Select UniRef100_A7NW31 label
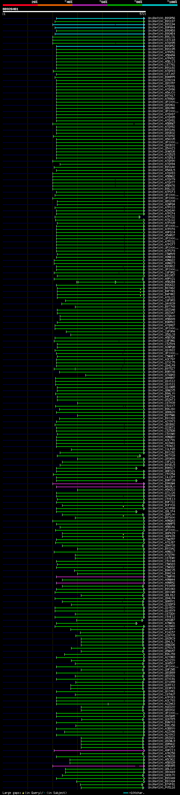Image resolution: width=180 pixels, height=795 pixels. click(x=161, y=623)
